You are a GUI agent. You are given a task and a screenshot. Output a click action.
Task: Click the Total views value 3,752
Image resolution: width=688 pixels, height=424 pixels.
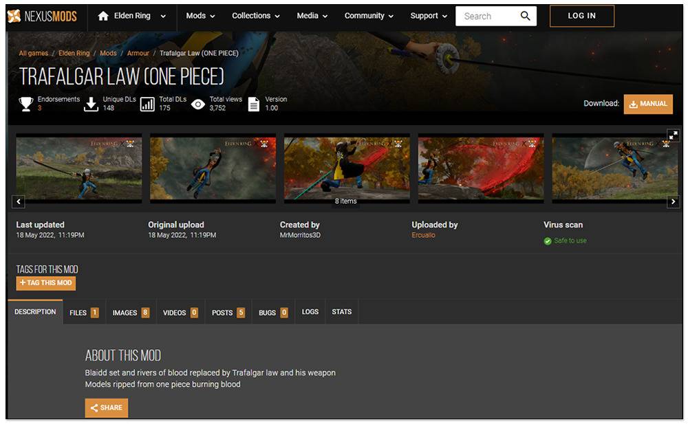tap(217, 108)
